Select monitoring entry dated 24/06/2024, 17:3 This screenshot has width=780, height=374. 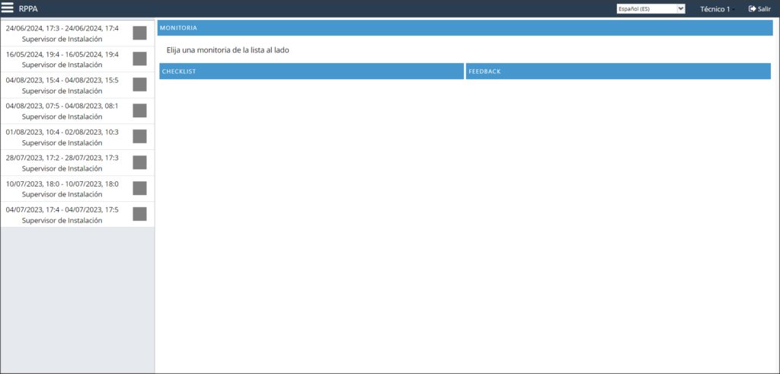[x=77, y=34]
